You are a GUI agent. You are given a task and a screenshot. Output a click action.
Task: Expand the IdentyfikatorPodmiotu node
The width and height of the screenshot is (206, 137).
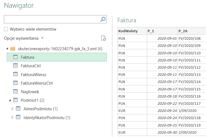[x=12, y=117]
